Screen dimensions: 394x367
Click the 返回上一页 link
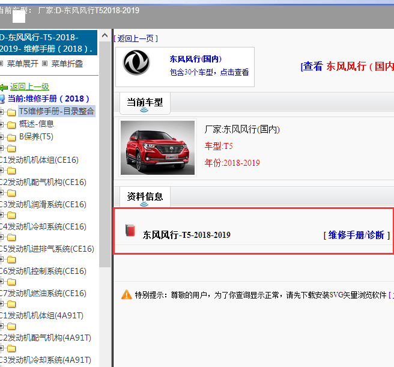coord(136,38)
